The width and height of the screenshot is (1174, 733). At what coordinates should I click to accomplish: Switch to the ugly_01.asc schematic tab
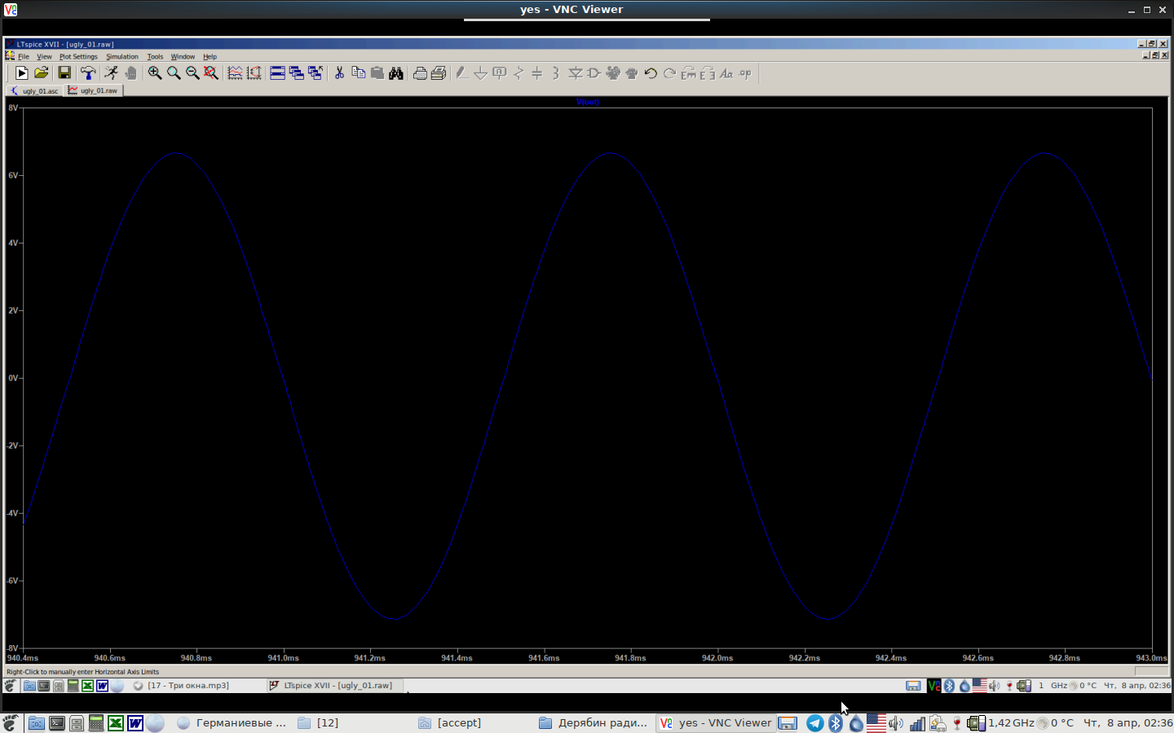tap(35, 90)
